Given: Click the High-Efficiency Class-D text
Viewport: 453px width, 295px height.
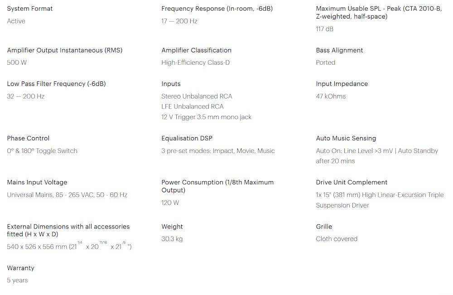Looking at the screenshot, I should click(x=196, y=62).
